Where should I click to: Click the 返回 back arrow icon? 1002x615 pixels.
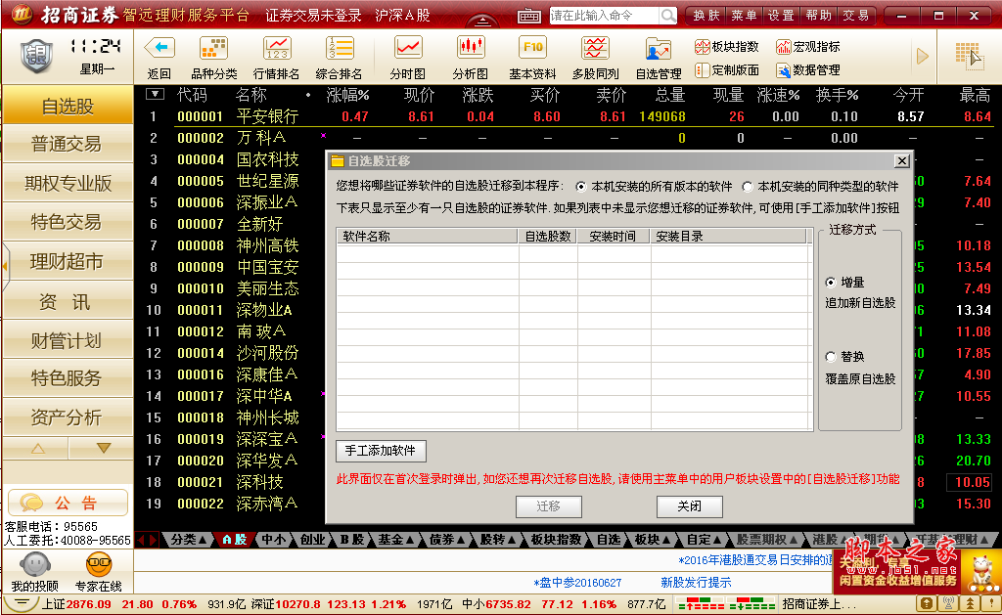coord(159,48)
